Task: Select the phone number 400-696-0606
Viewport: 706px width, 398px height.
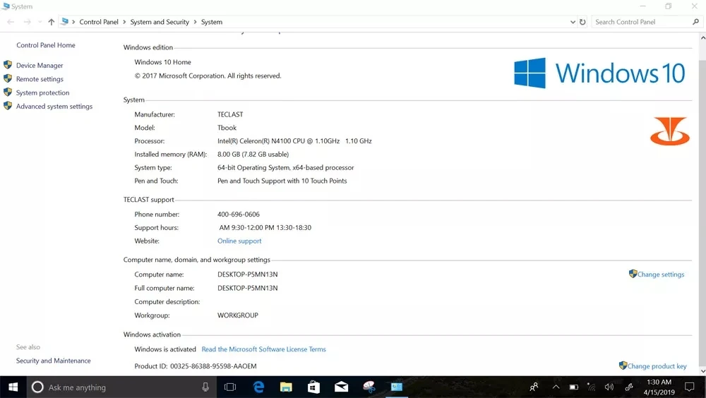Action: [239, 215]
